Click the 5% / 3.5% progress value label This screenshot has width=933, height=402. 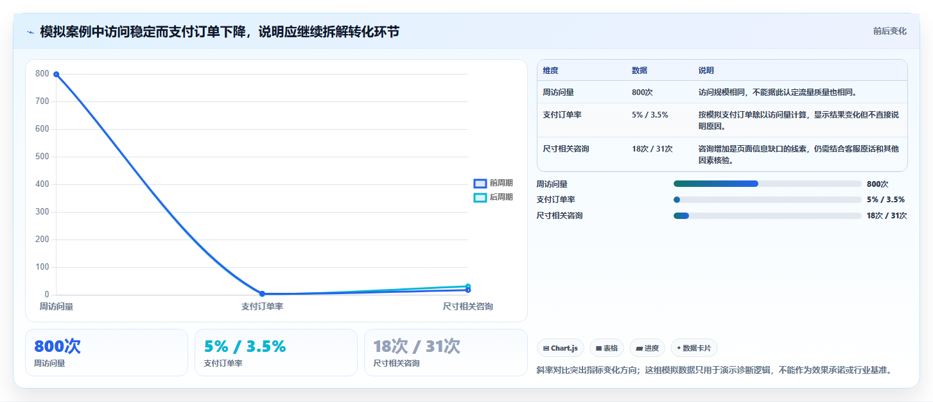(x=885, y=200)
